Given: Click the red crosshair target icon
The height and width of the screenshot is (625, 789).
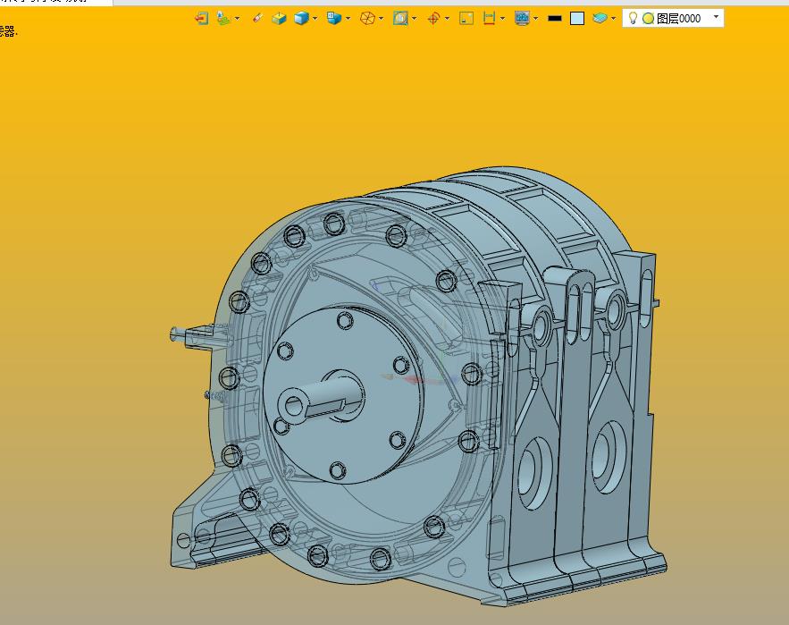Looking at the screenshot, I should pyautogui.click(x=433, y=18).
